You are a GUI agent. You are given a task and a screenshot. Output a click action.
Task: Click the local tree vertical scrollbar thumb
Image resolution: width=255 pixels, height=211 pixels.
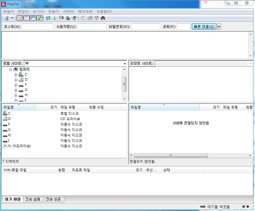124,84
